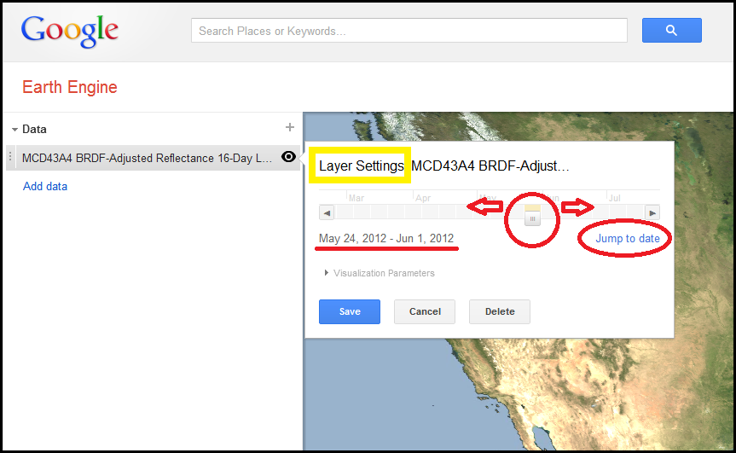Toggle visibility eye of MCD43A4 layer
The height and width of the screenshot is (453, 736).
(288, 157)
